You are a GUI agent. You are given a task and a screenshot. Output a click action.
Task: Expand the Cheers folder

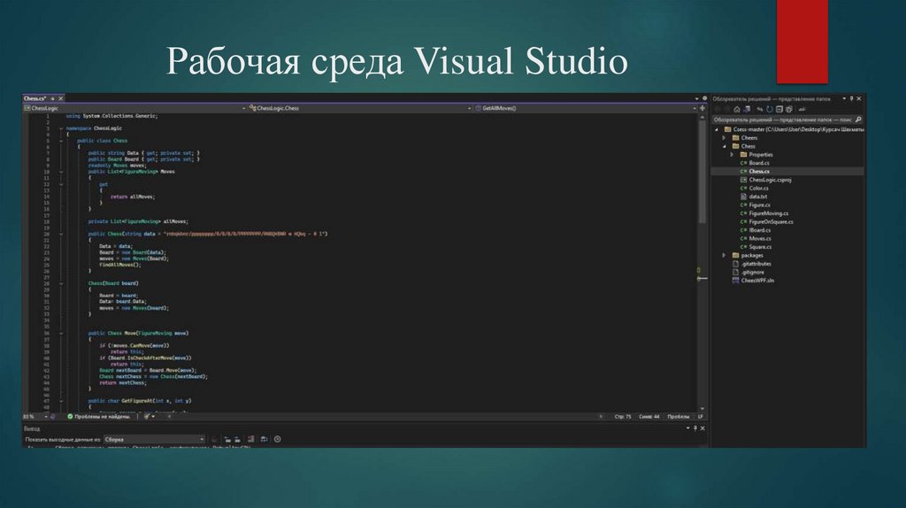pos(724,138)
